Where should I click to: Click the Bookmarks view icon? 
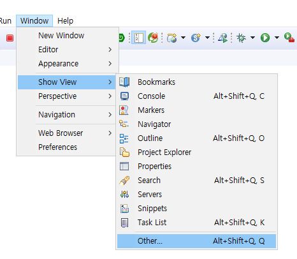[124, 82]
